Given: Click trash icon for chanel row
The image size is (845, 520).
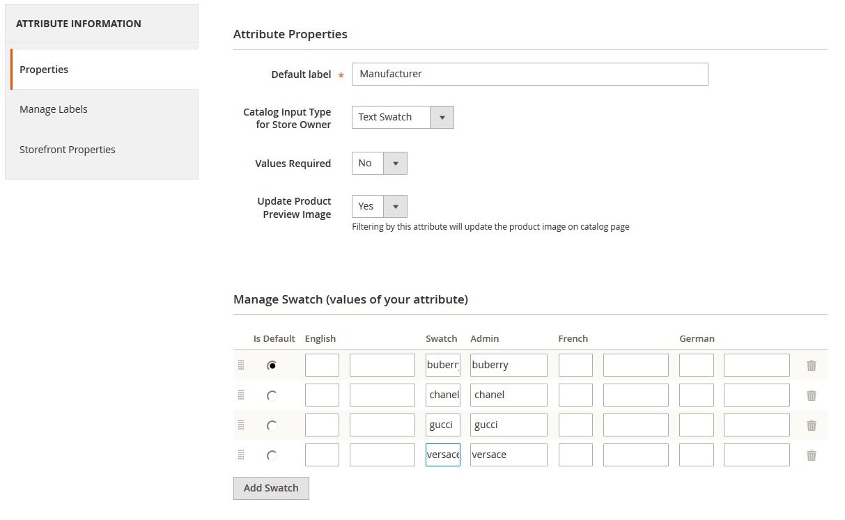Looking at the screenshot, I should tap(811, 395).
